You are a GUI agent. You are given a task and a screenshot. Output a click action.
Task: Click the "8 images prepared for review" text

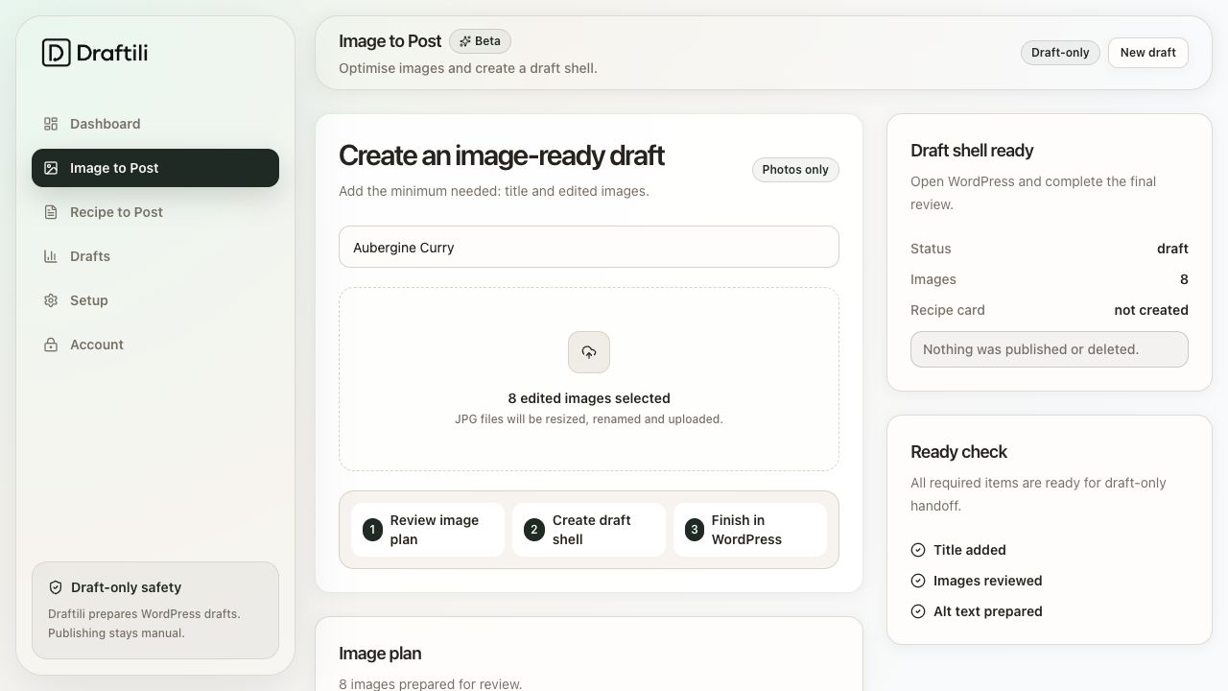tap(431, 684)
